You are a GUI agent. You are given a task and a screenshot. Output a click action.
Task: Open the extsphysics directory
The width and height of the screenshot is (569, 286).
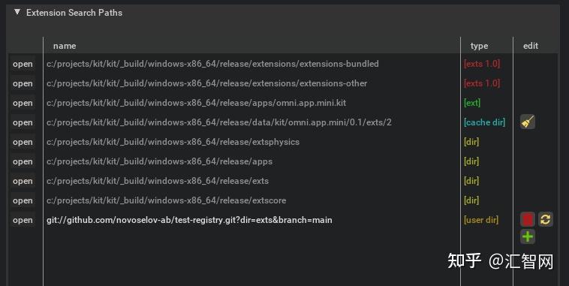pos(23,143)
